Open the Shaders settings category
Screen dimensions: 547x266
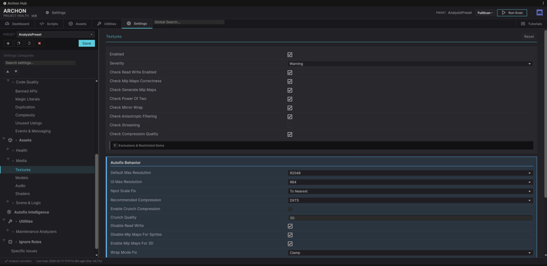(x=22, y=194)
